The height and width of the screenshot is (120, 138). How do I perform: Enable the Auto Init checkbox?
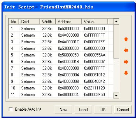point(11,109)
